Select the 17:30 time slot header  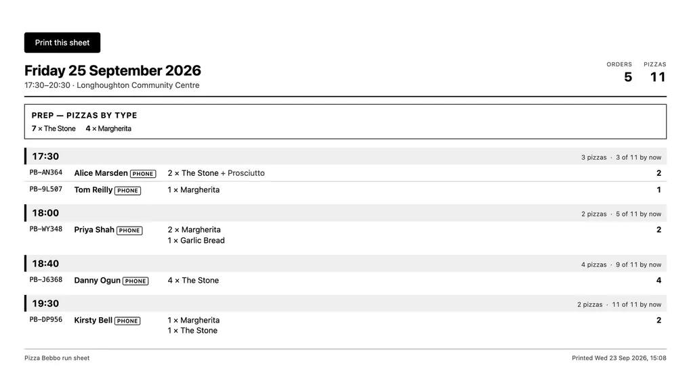tap(345, 156)
